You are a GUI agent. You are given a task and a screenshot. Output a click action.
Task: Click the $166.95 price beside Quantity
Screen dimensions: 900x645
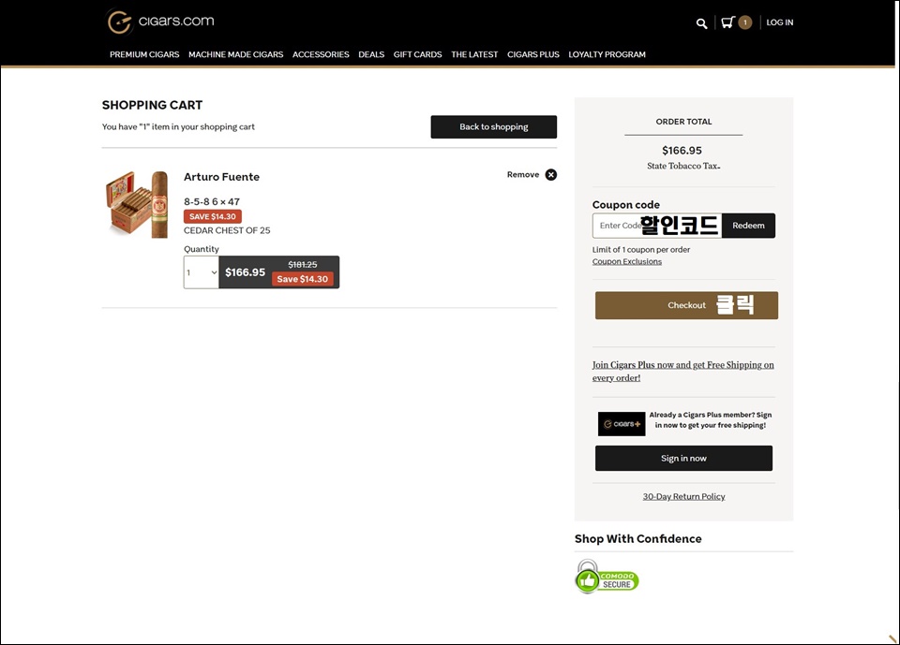[245, 272]
